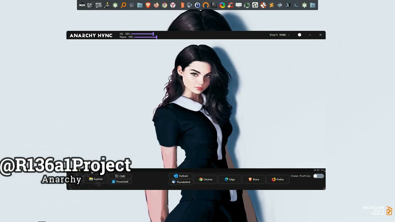Open the user folder icon ending the dock

click(313, 5)
